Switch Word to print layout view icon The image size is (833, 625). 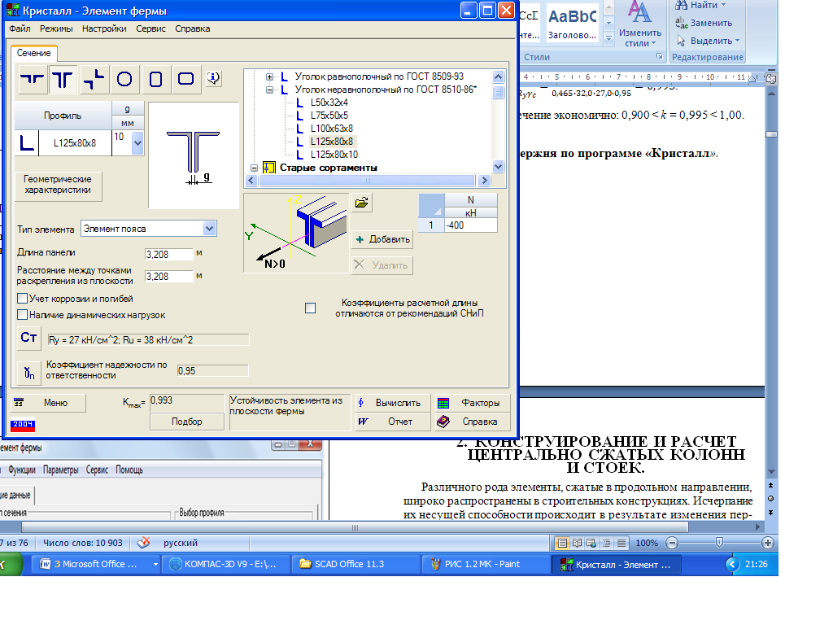coord(561,543)
